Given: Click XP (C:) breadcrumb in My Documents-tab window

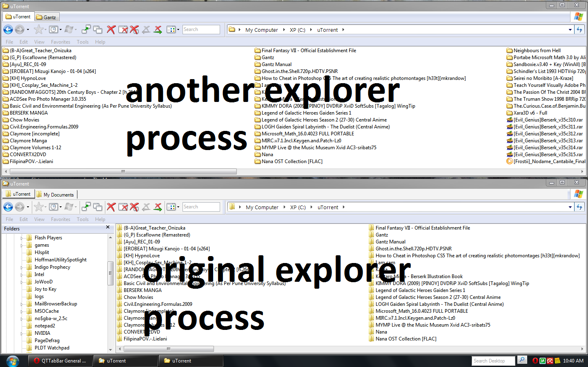Looking at the screenshot, I should [x=298, y=207].
